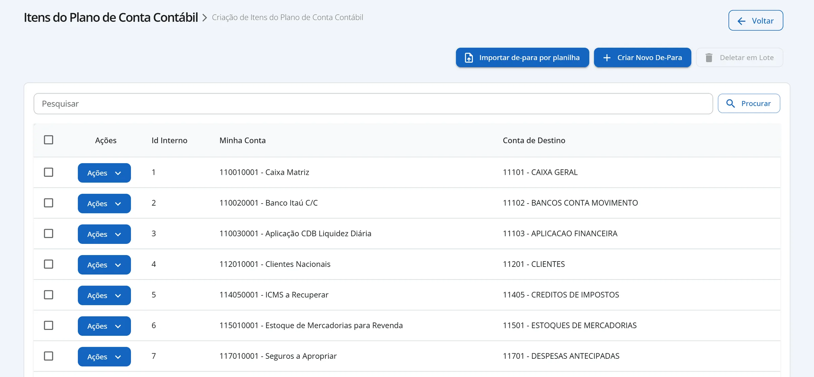Open Ações dropdown for Banco Itaú C/C
814x377 pixels.
(104, 204)
